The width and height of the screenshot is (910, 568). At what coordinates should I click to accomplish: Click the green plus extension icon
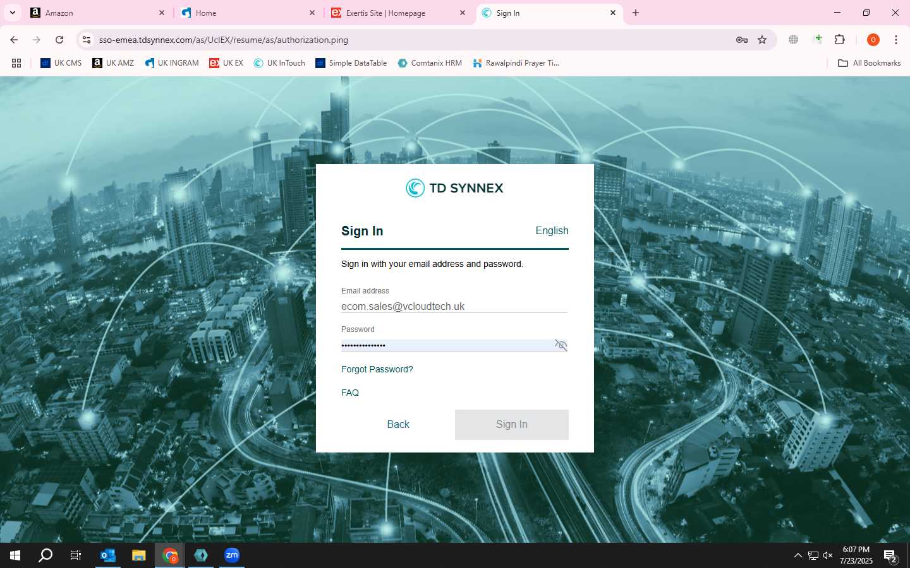click(x=817, y=40)
